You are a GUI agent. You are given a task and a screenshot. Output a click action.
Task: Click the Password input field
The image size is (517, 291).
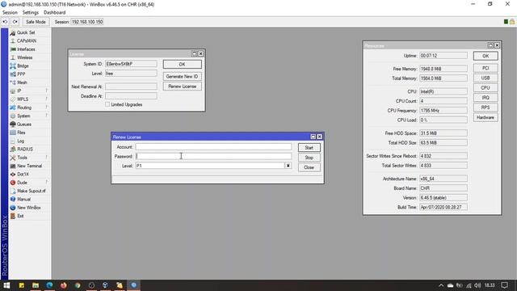[213, 156]
